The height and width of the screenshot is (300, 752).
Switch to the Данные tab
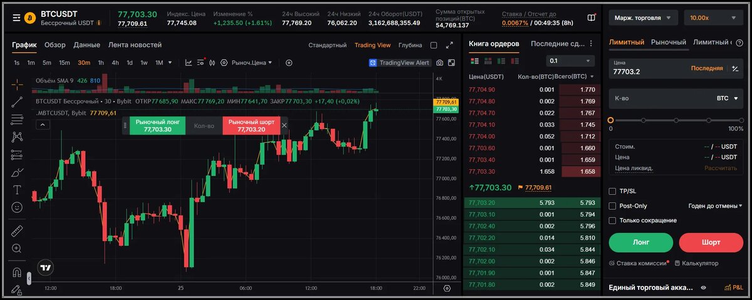86,45
